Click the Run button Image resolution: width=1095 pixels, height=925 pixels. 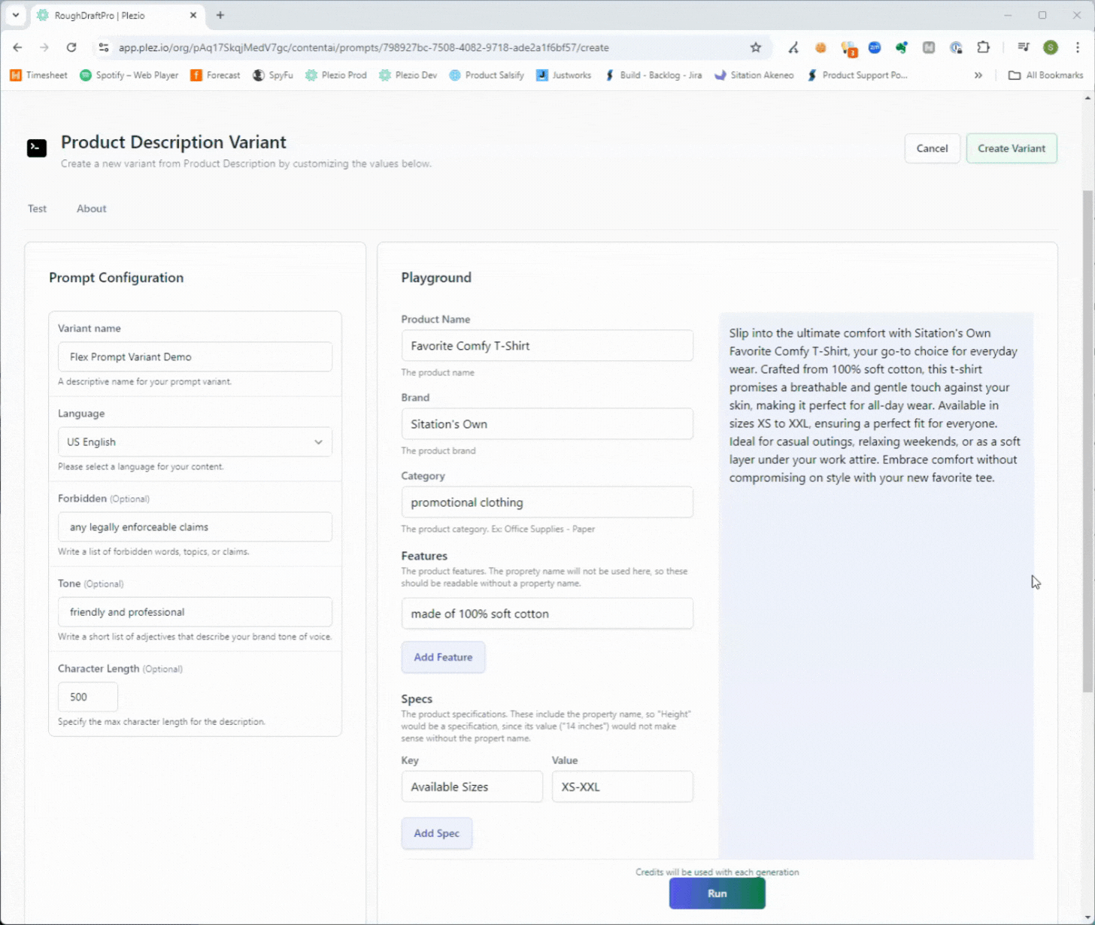[717, 893]
